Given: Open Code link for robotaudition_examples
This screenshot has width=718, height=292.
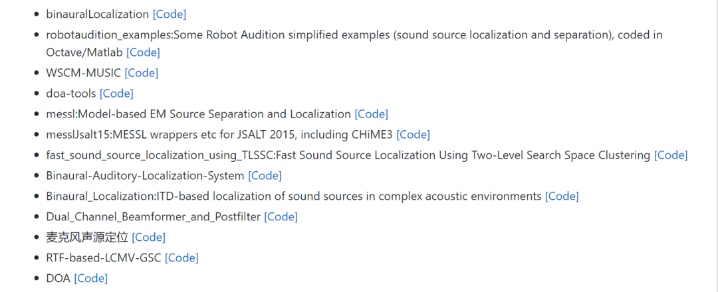Looking at the screenshot, I should pos(143,52).
